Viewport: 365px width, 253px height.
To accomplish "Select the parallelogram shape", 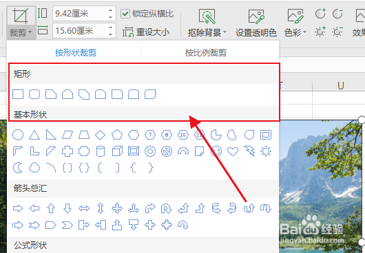I will tap(67, 135).
